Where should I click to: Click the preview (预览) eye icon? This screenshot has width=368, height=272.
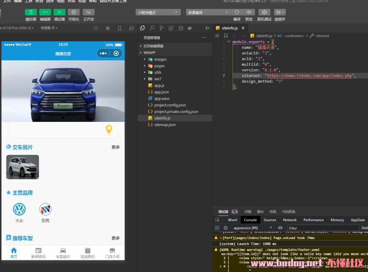[x=249, y=12]
